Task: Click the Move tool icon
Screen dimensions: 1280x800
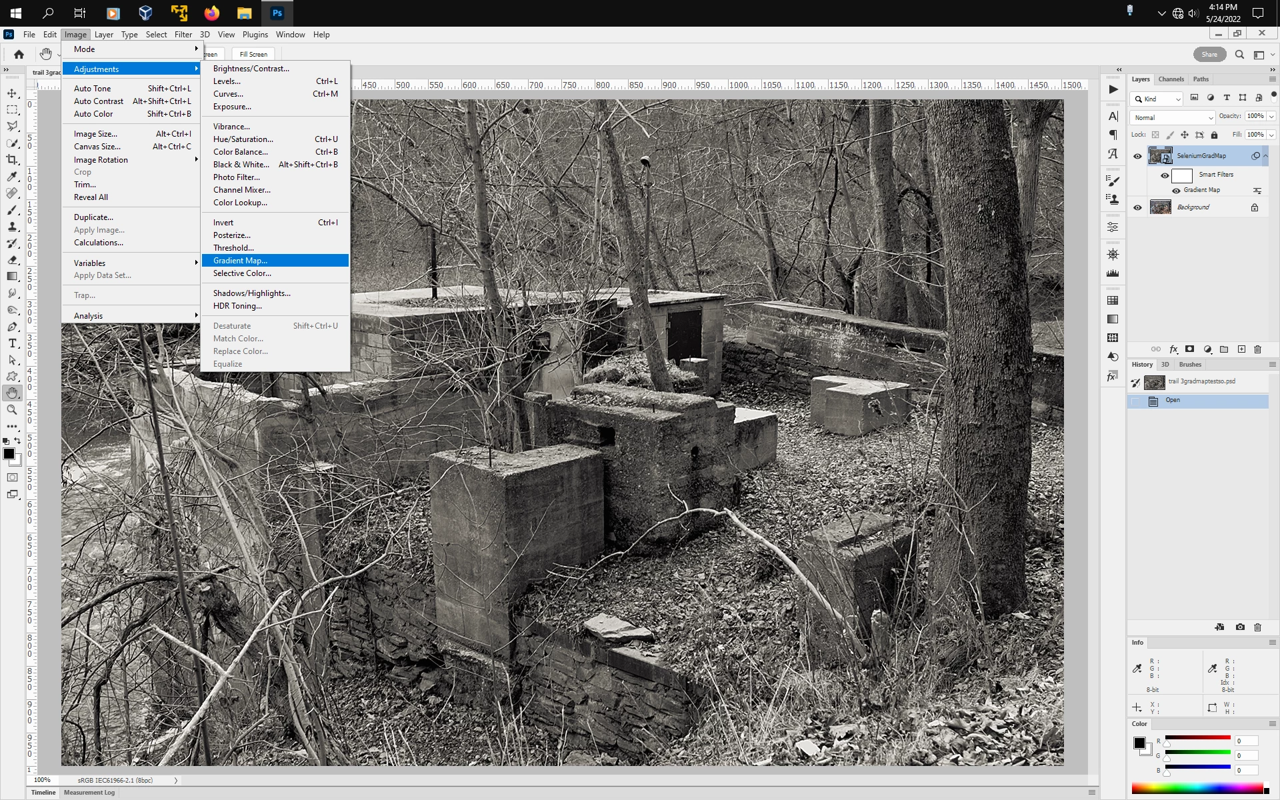Action: [12, 93]
